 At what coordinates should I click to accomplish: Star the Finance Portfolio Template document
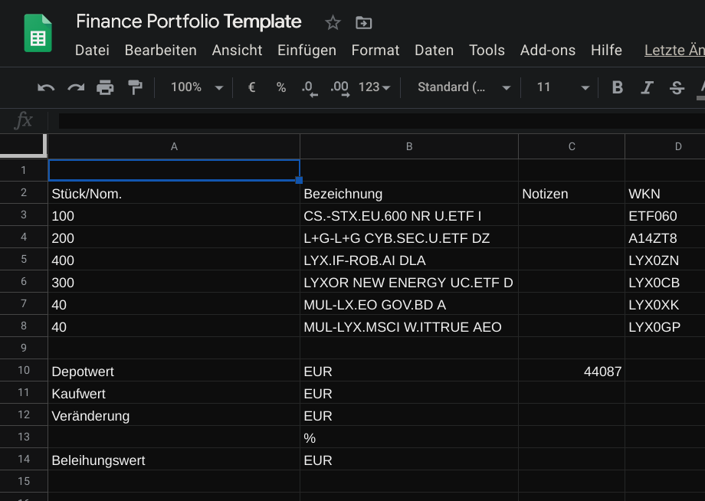pyautogui.click(x=333, y=22)
